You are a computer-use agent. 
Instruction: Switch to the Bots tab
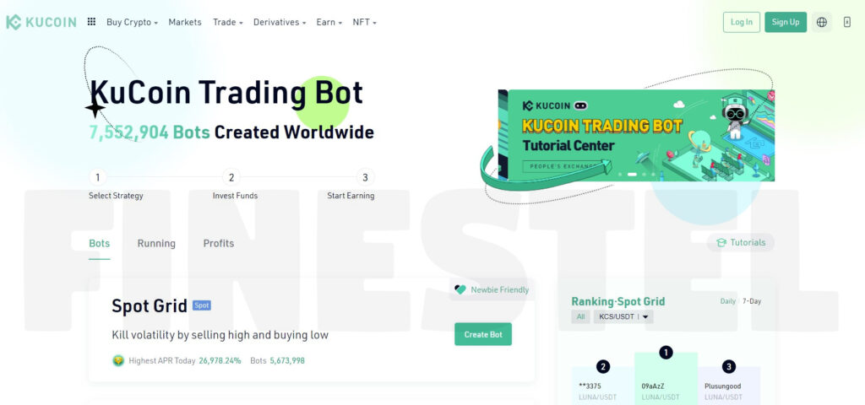point(100,244)
